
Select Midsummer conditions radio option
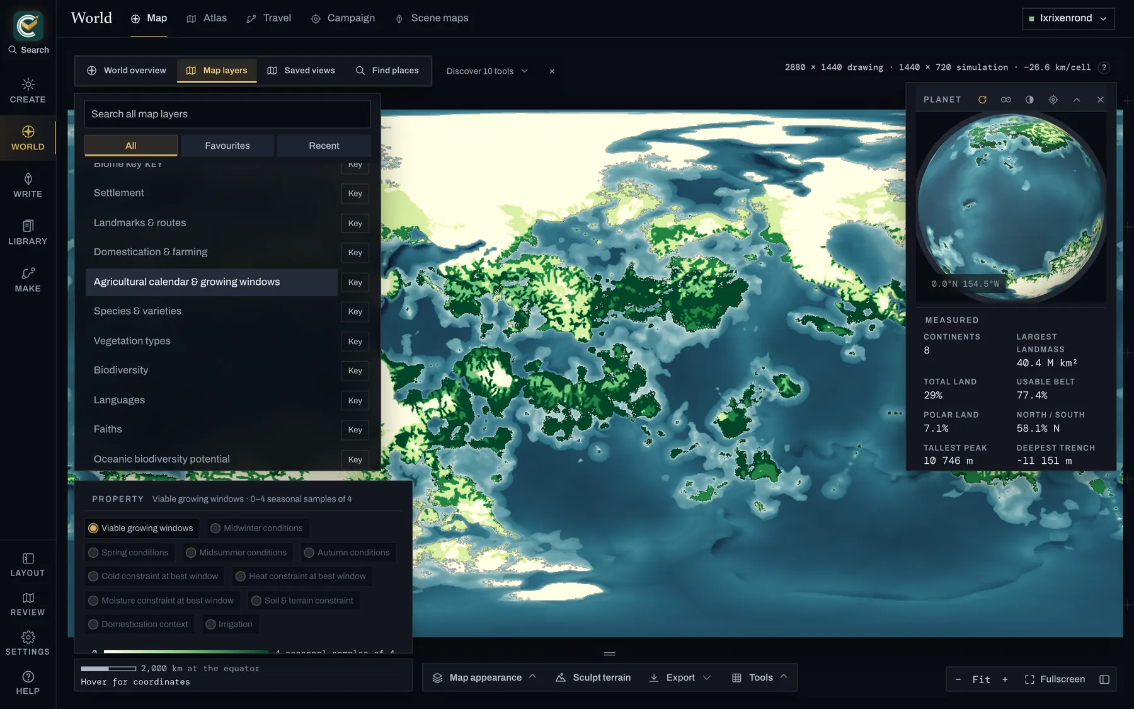click(x=237, y=553)
